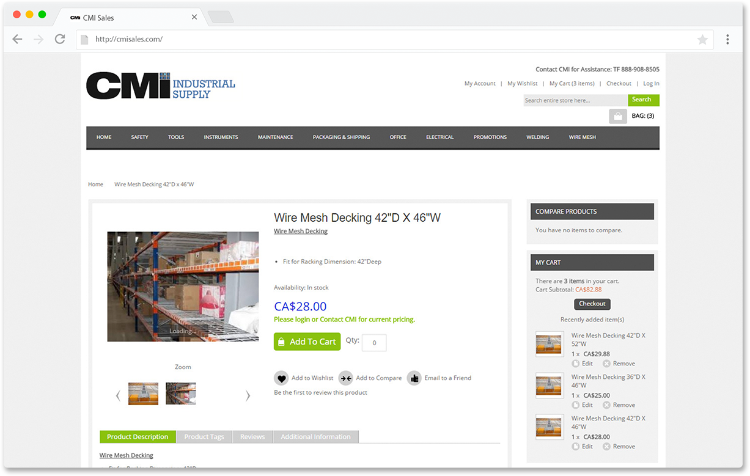
Task: Click the thumbs-up Email a Friend icon
Action: coord(414,378)
